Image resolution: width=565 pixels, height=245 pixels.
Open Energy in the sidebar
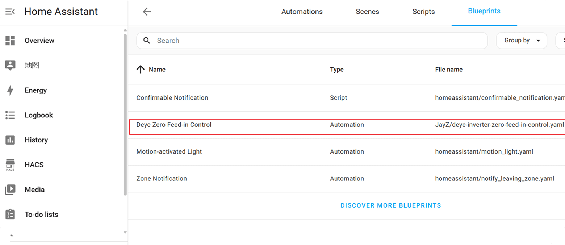(35, 90)
